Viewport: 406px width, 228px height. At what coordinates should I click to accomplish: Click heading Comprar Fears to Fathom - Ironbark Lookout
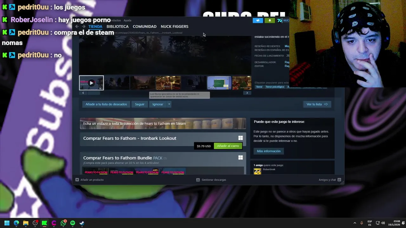pyautogui.click(x=130, y=138)
